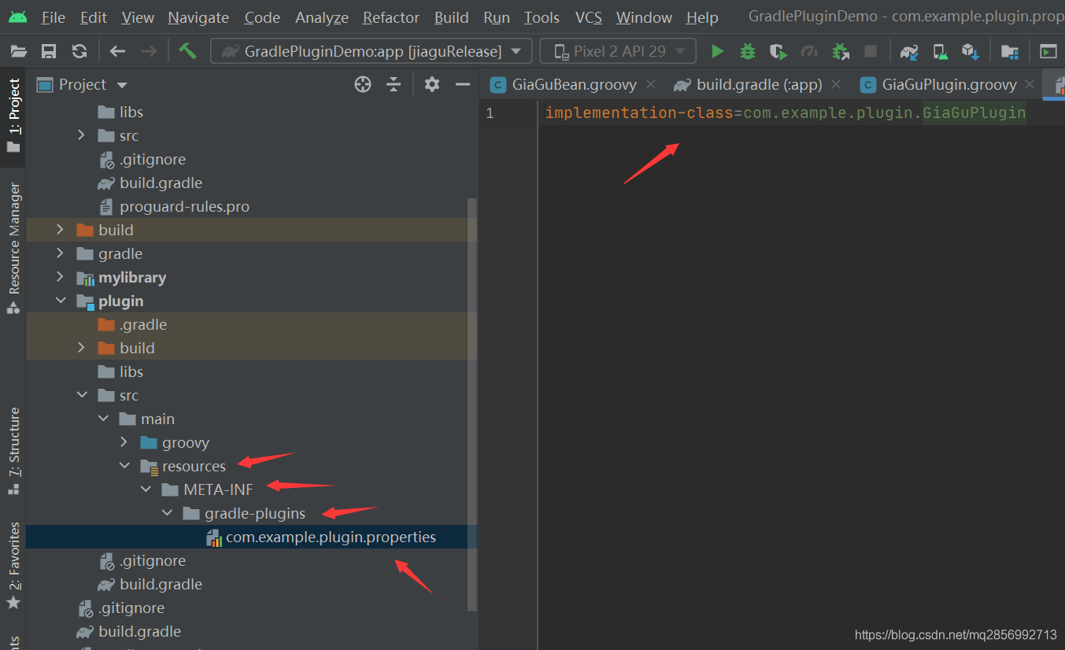Click the Save All icon
This screenshot has width=1065, height=650.
(49, 52)
